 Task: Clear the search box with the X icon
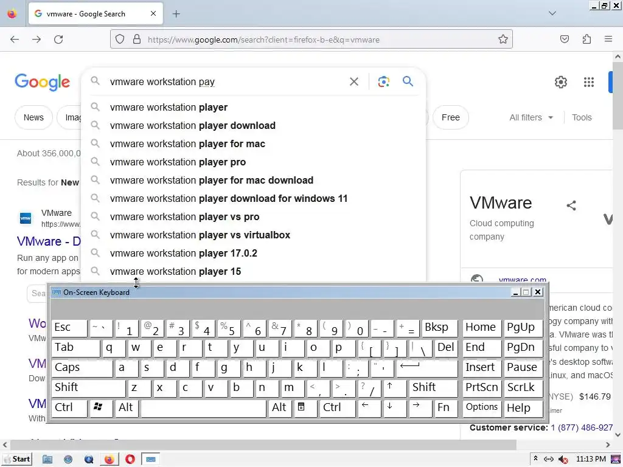click(x=354, y=82)
